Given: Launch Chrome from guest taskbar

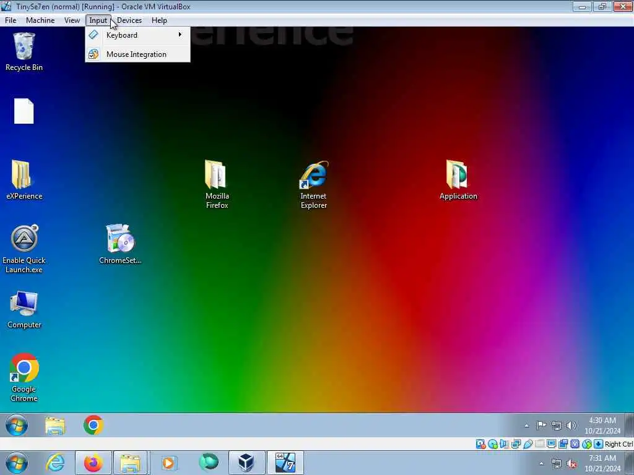Looking at the screenshot, I should pyautogui.click(x=93, y=425).
